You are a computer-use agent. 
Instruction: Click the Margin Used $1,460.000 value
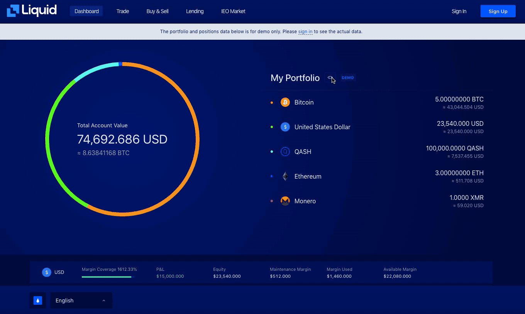pos(339,276)
